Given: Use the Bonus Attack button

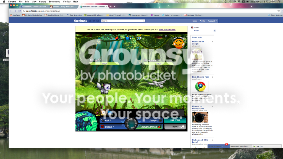Looking at the screenshot, I should [150, 127].
